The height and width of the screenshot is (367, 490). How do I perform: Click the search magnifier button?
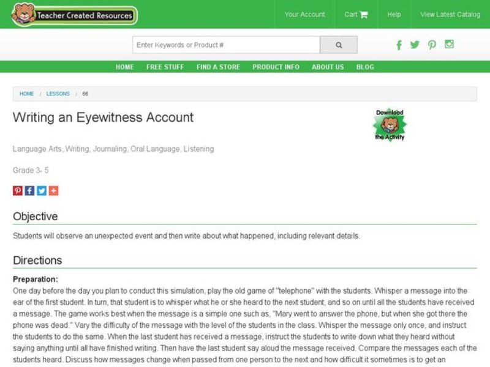click(x=338, y=45)
